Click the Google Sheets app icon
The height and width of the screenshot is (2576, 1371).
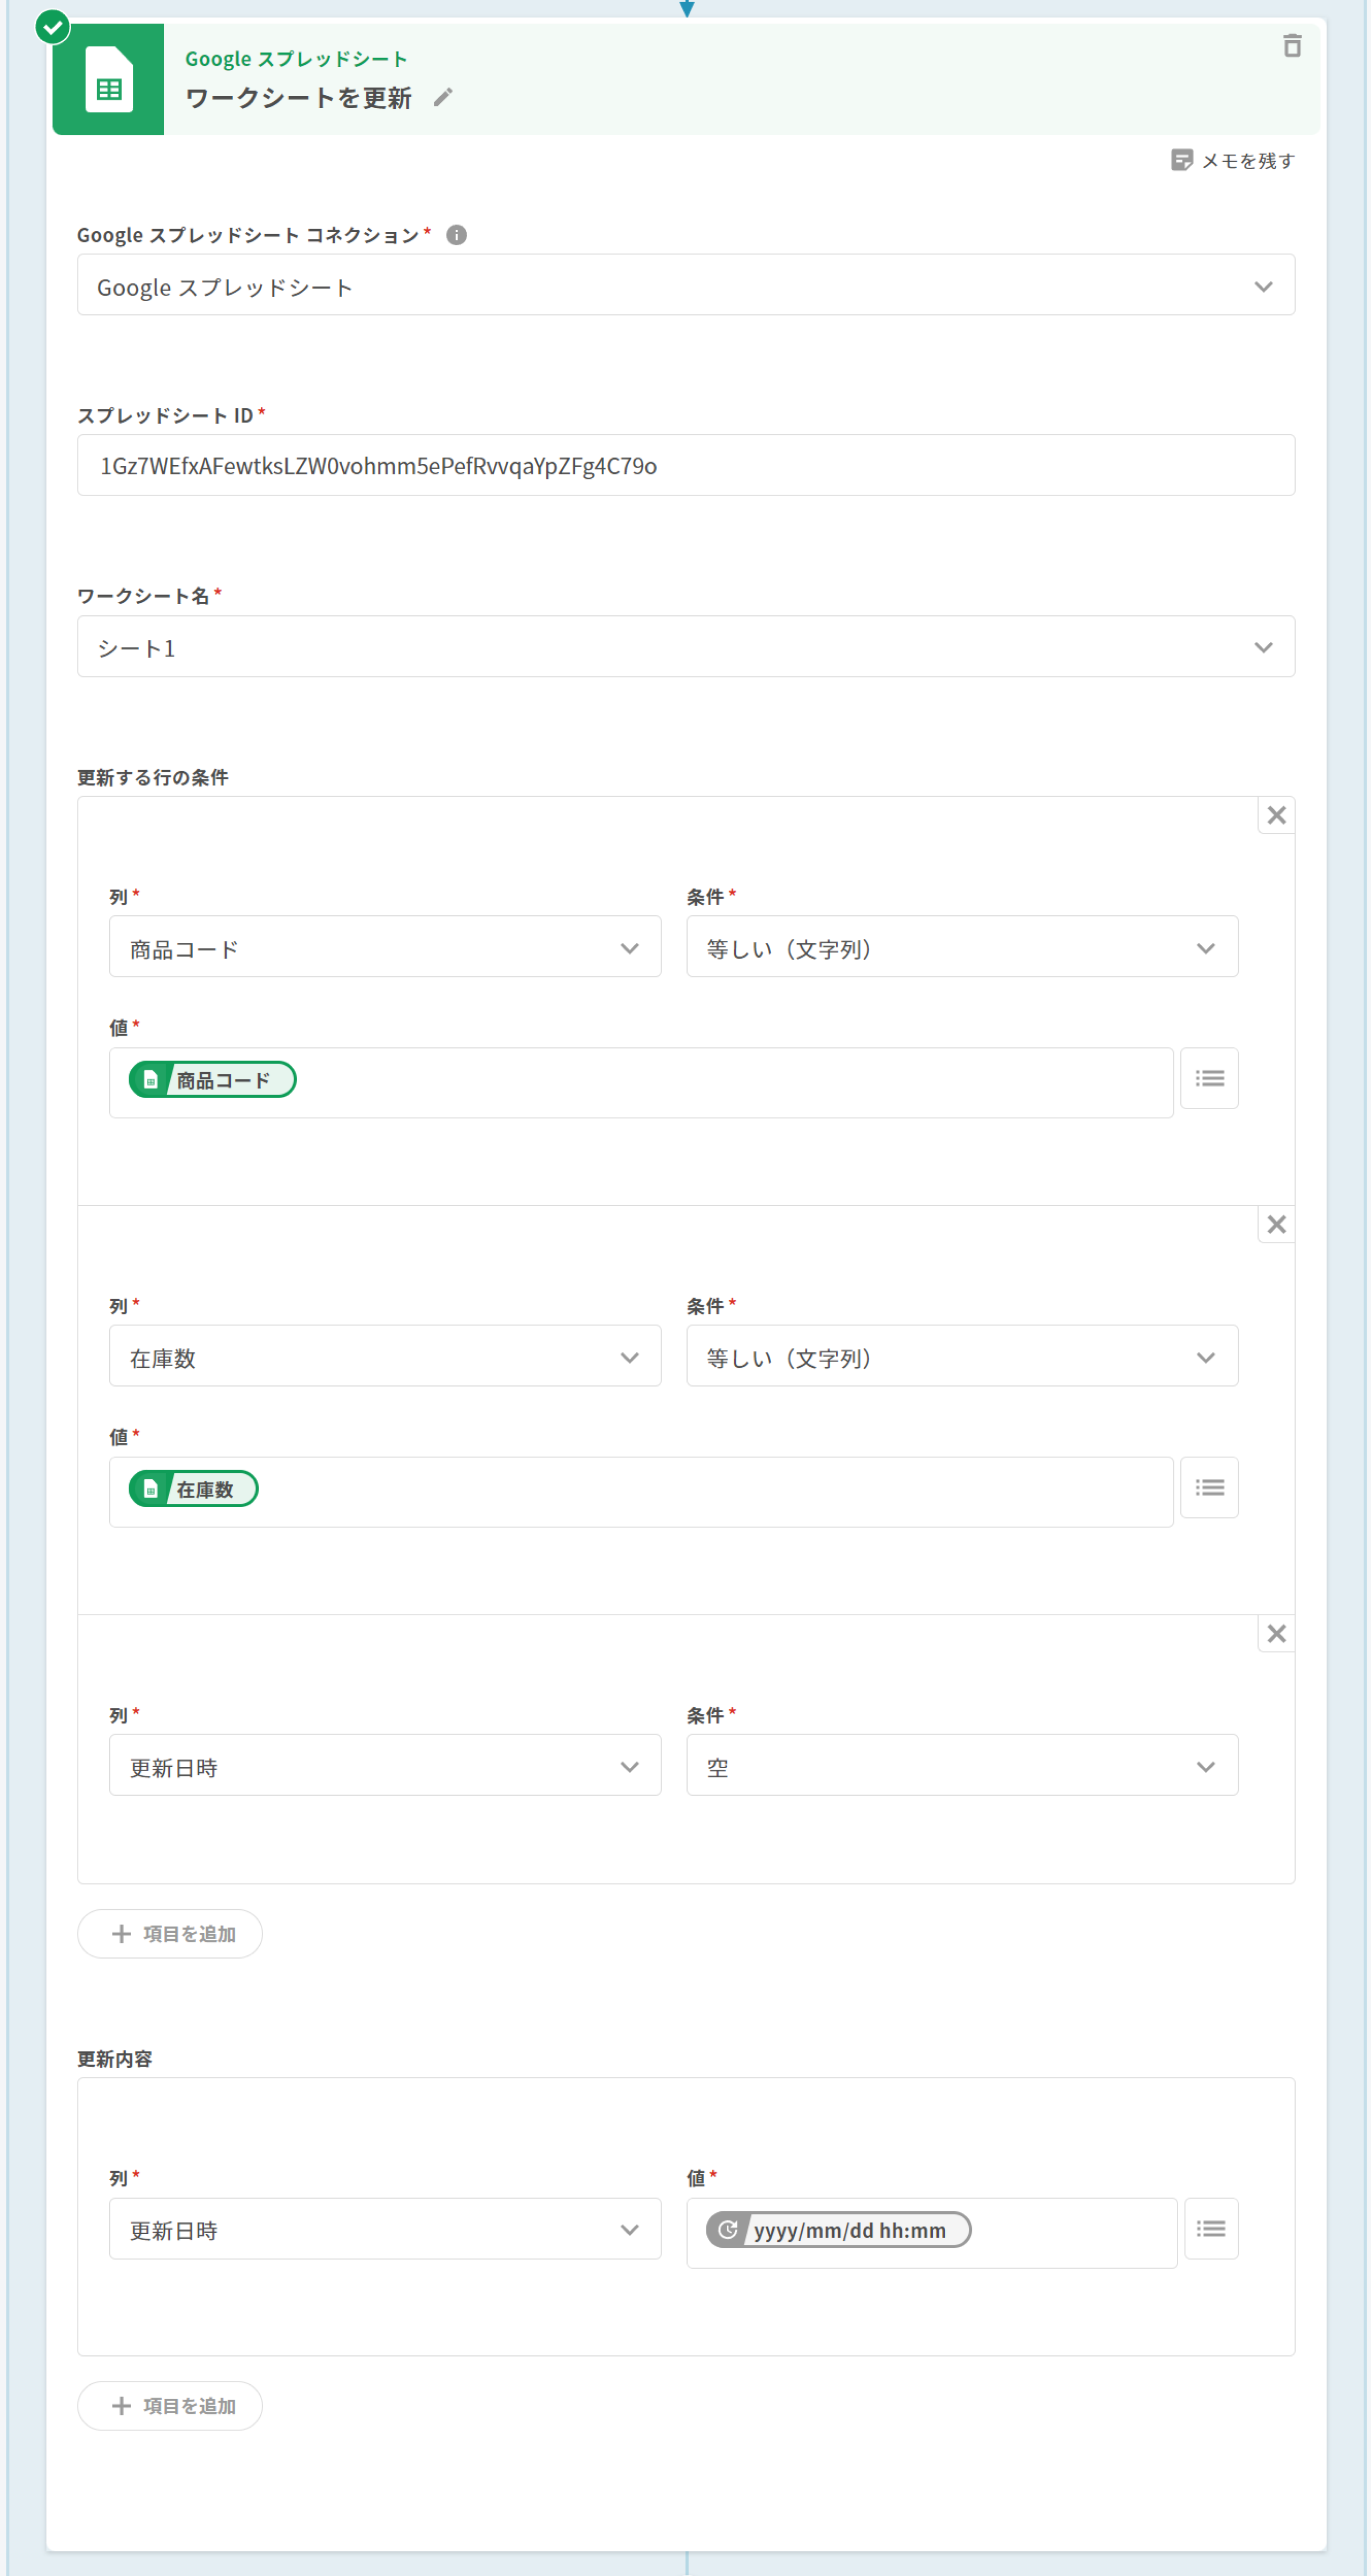[x=108, y=80]
